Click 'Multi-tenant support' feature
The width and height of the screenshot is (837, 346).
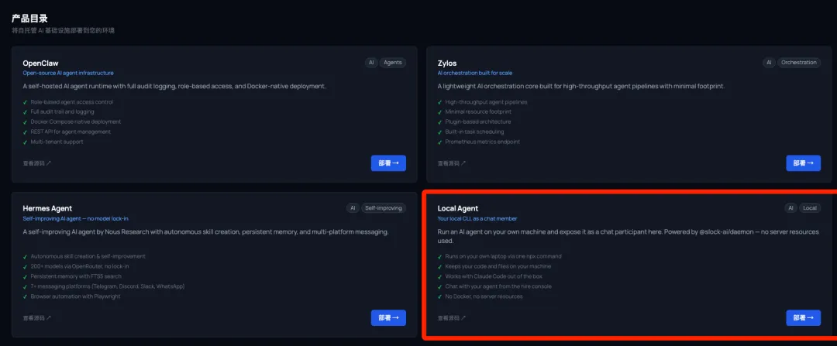coord(57,142)
